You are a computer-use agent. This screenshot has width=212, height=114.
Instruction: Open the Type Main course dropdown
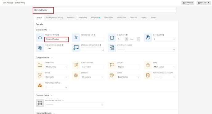pos(165,67)
